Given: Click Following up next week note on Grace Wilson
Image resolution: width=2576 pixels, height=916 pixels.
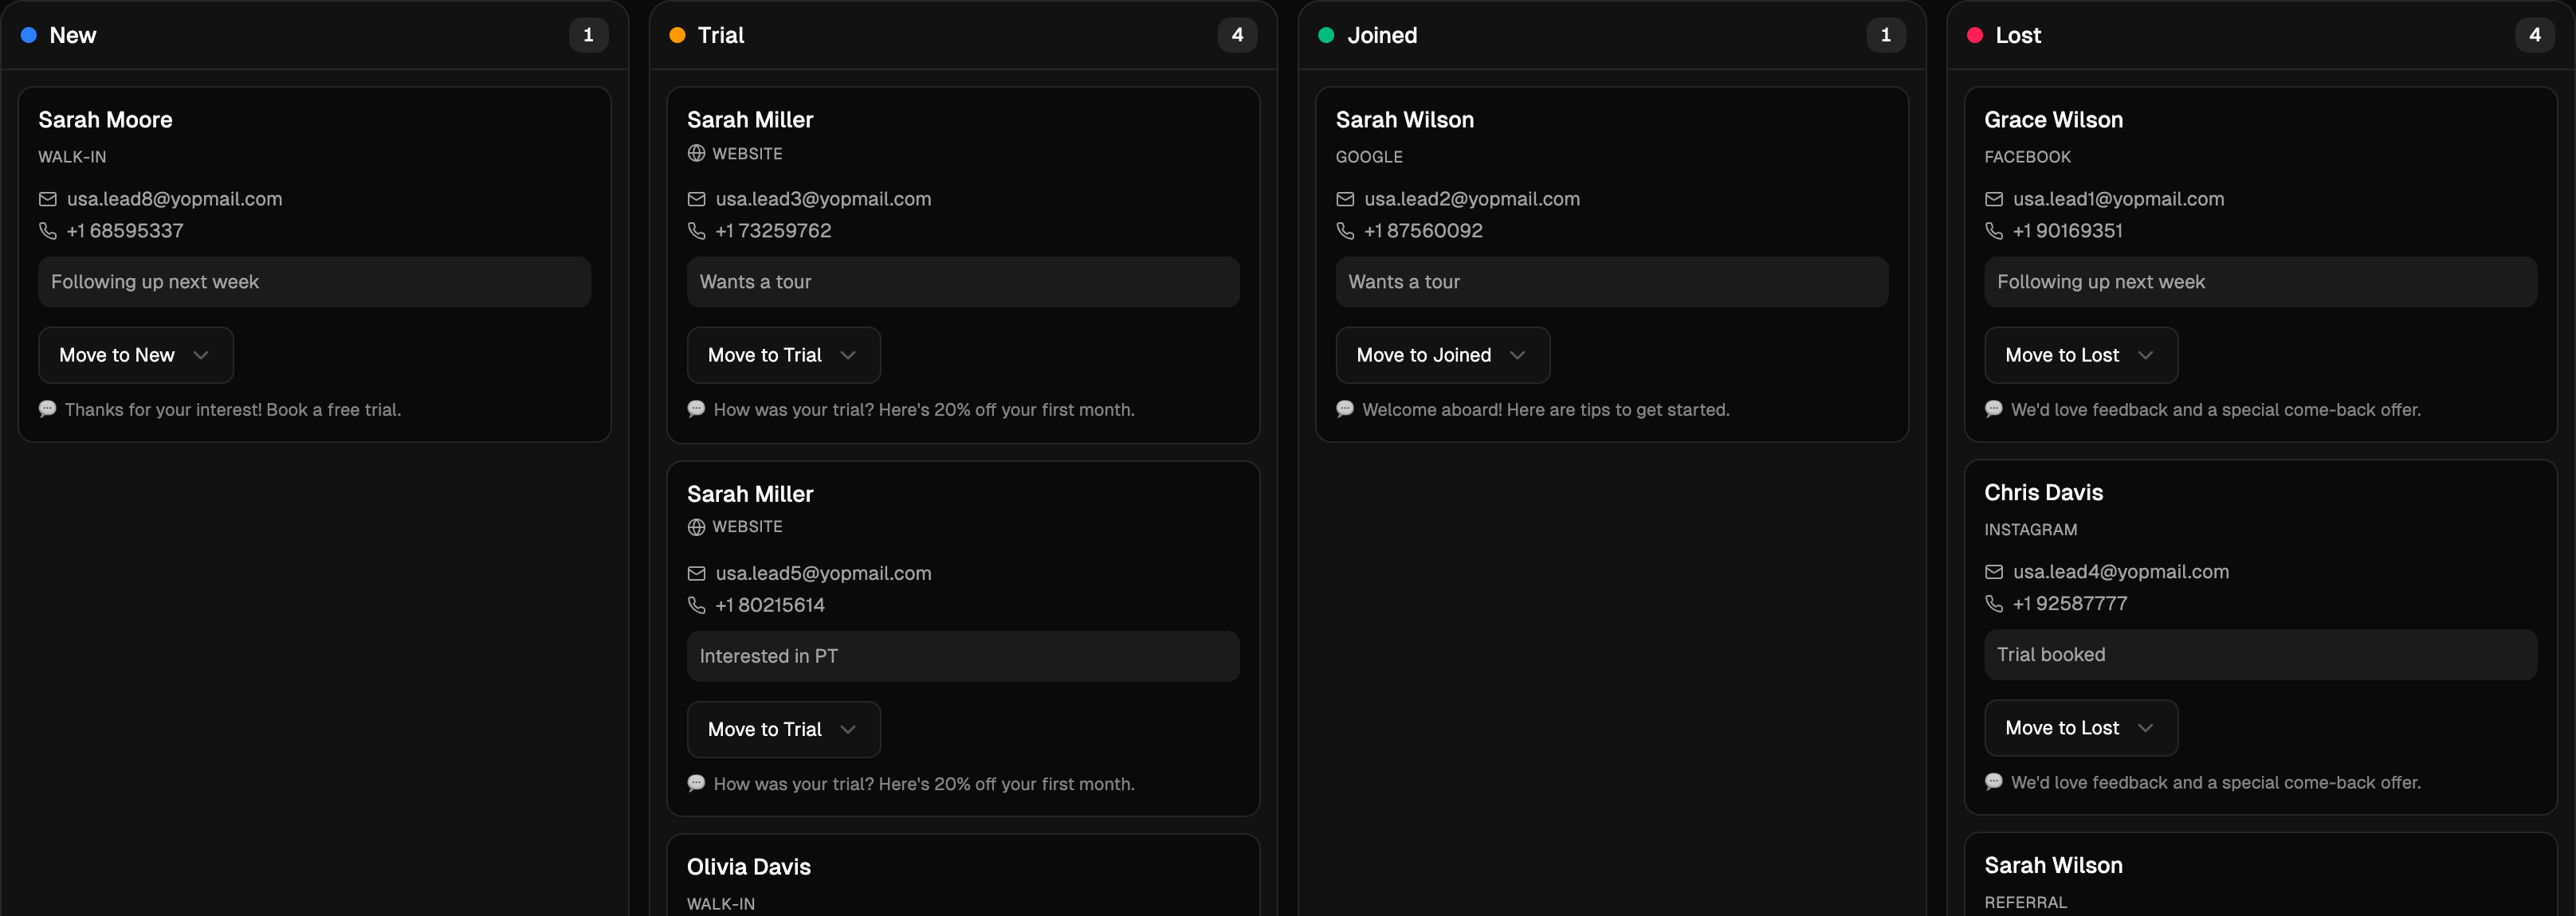Looking at the screenshot, I should click(x=2260, y=282).
